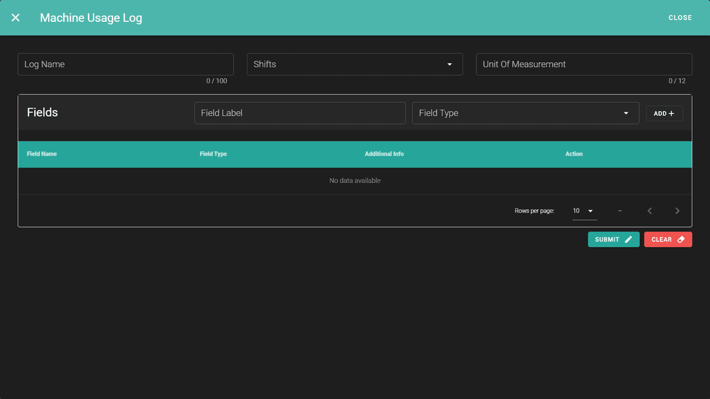Go to the previous page chevron
The height and width of the screenshot is (399, 710).
650,211
